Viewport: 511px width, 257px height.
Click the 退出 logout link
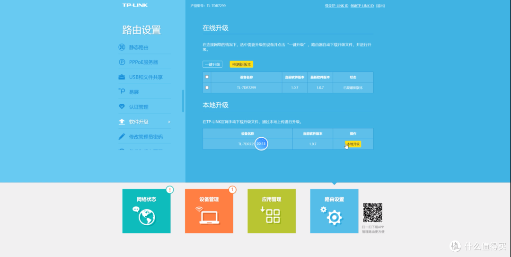point(380,6)
